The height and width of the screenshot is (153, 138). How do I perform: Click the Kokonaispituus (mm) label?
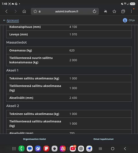[25, 27]
